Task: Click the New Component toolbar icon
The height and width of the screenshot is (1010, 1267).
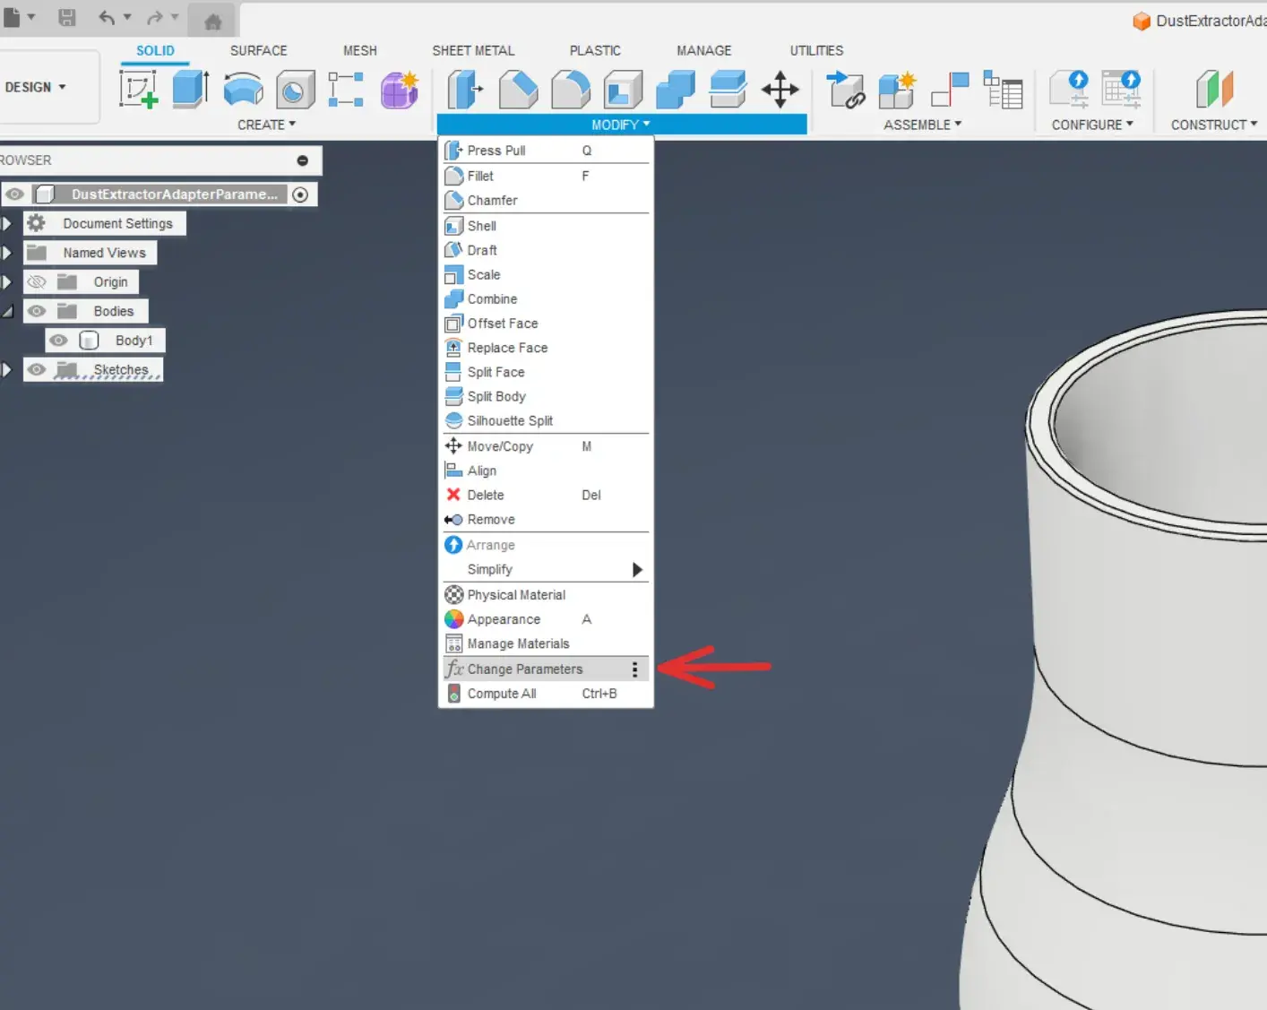Action: 897,90
